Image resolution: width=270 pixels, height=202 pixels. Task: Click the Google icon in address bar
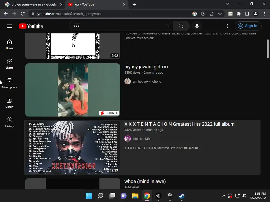195,14
